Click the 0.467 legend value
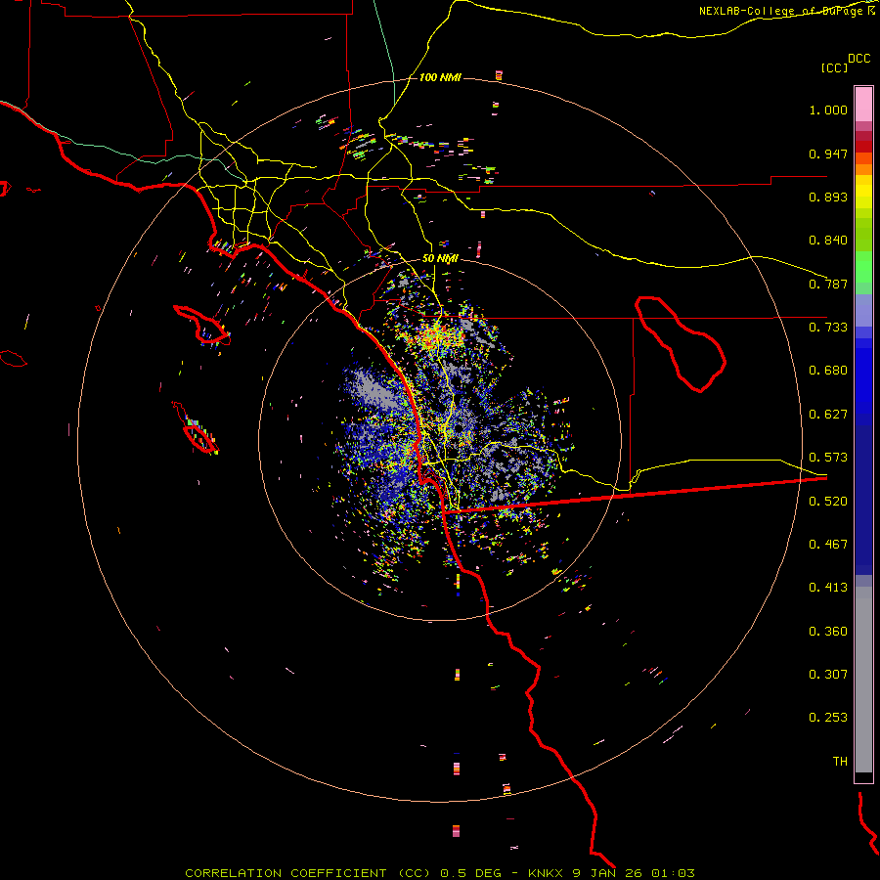Viewport: 880px width, 880px height. point(828,545)
